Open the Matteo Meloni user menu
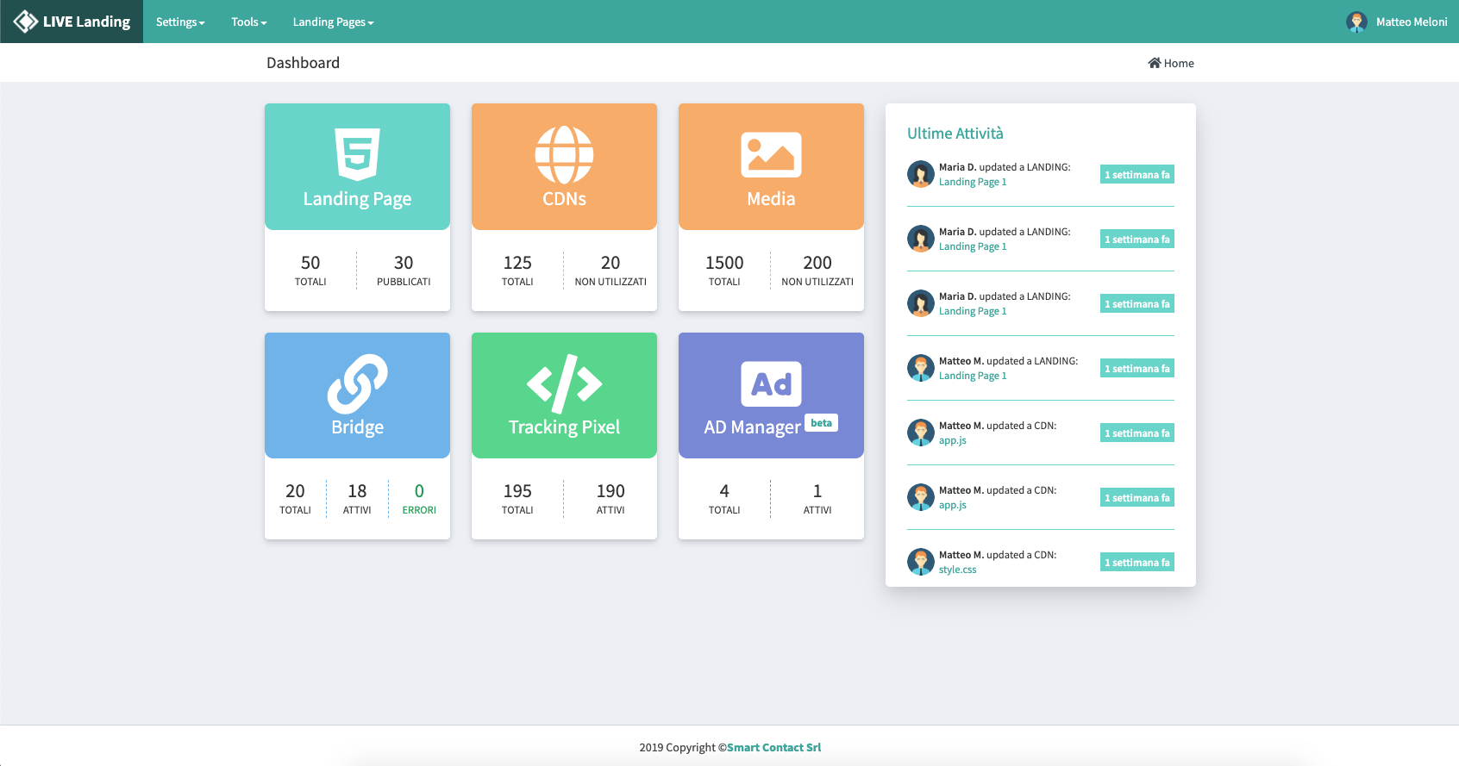Screen dimensions: 1459x766 pos(1397,22)
